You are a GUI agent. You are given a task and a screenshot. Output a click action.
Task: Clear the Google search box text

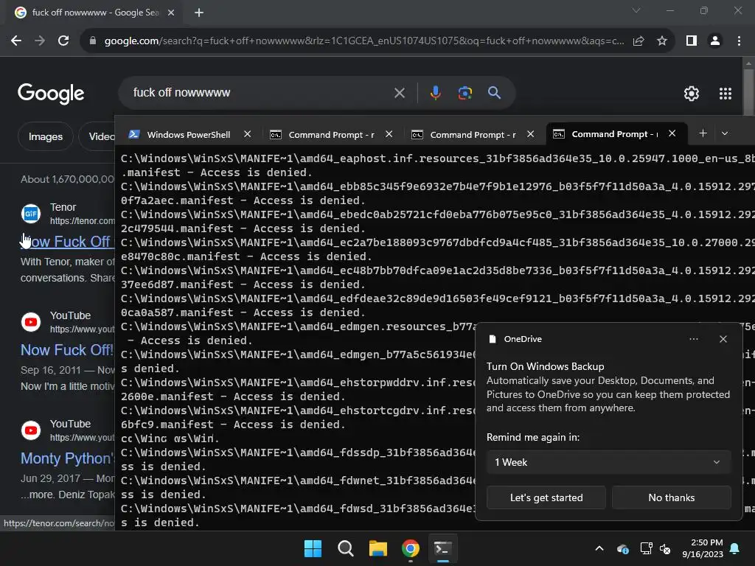pos(400,93)
